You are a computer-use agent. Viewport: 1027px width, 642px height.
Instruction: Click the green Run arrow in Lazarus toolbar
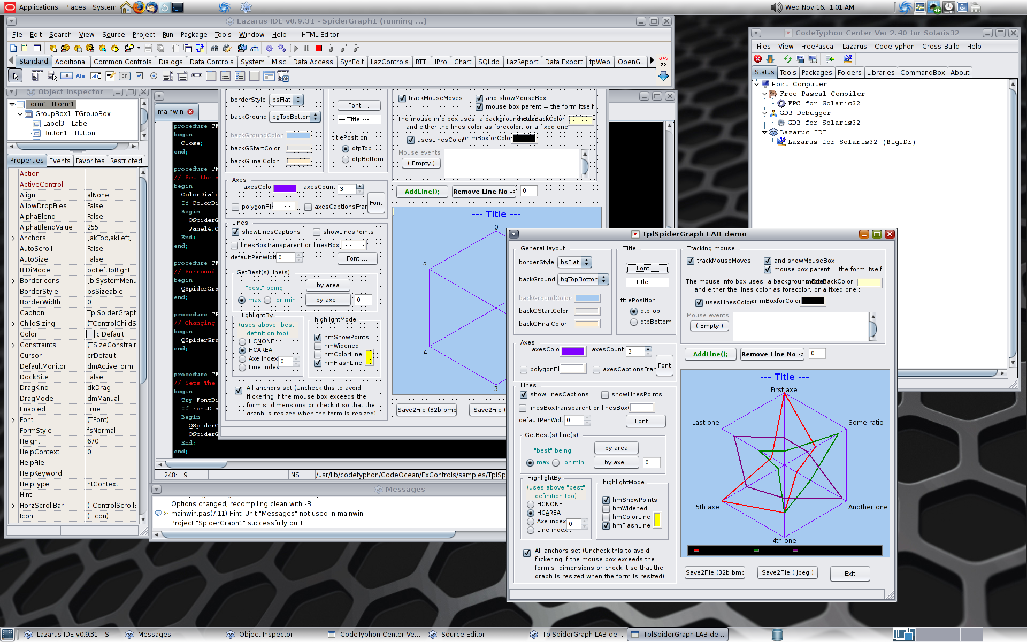click(294, 48)
